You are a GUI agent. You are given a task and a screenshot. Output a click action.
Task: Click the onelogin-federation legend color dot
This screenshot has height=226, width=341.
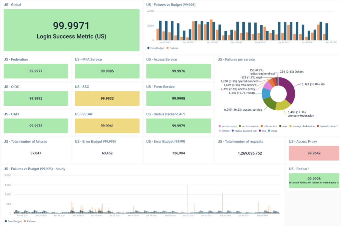coord(291,126)
